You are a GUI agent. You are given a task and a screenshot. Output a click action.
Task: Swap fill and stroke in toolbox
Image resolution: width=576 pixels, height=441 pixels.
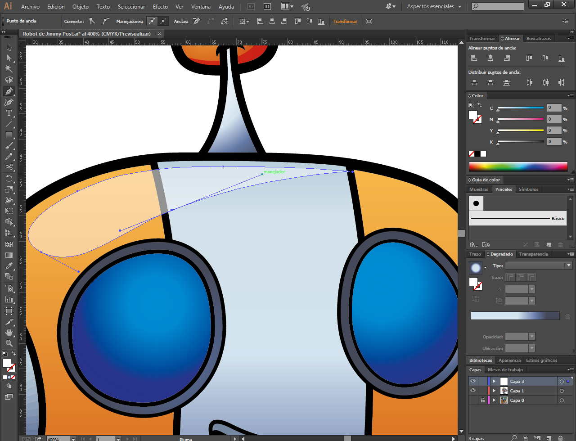13,354
